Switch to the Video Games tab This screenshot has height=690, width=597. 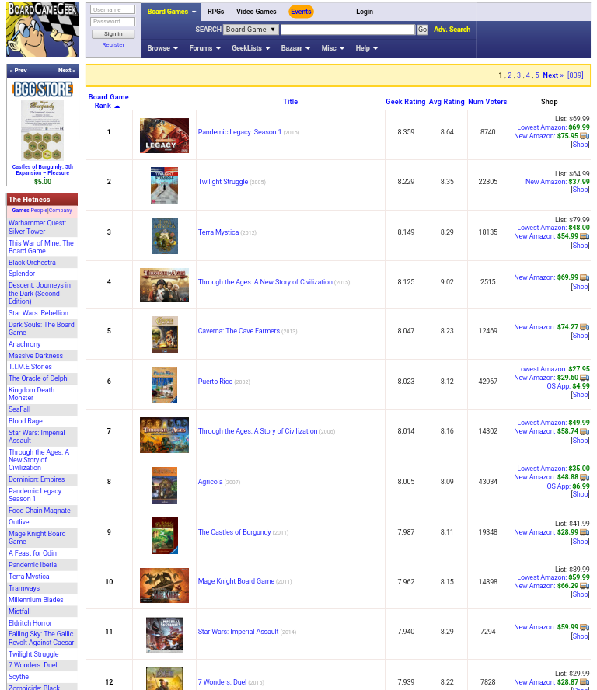pyautogui.click(x=257, y=12)
